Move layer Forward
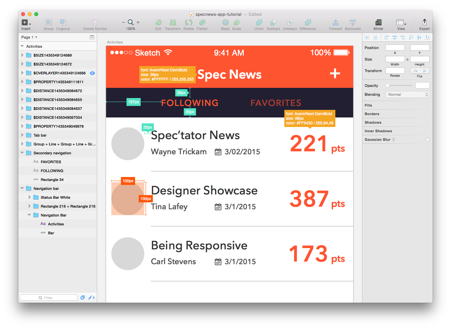 coord(335,22)
